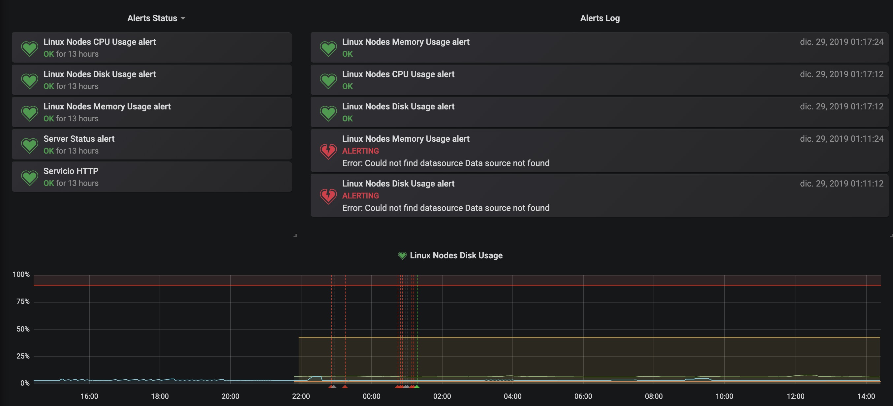Click green heart beside Servicio HTTP
The width and height of the screenshot is (893, 406).
pos(29,177)
